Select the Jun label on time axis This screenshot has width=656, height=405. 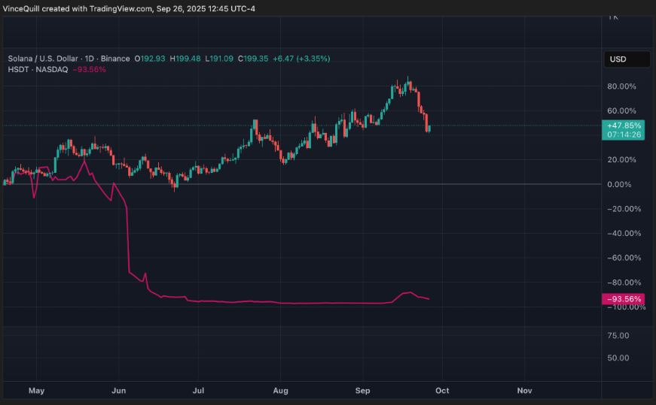coord(118,391)
